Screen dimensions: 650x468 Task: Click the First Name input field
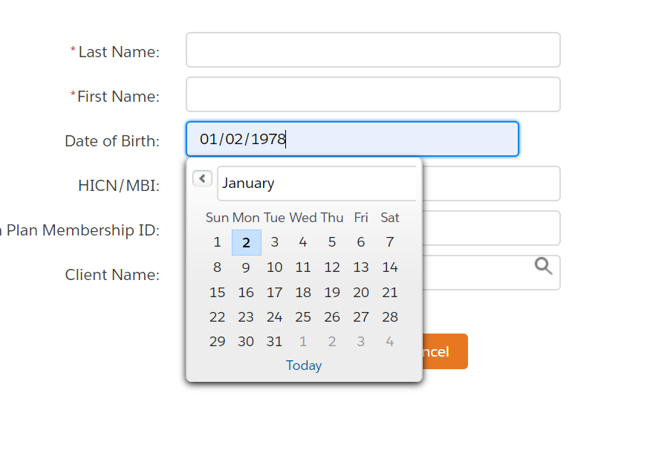(x=373, y=94)
